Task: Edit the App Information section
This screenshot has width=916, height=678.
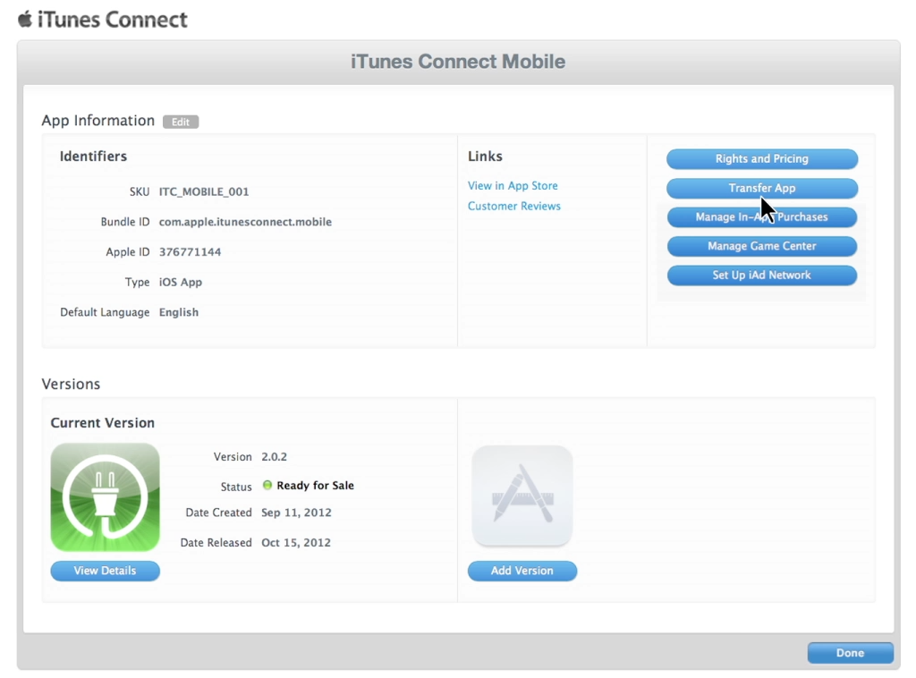Action: click(x=181, y=122)
